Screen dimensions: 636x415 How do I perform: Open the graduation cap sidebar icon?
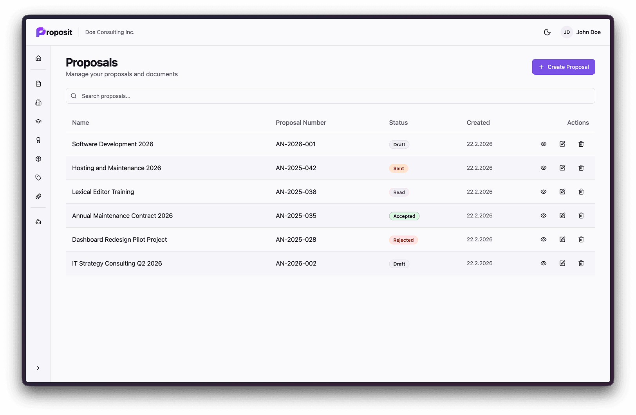pos(38,121)
